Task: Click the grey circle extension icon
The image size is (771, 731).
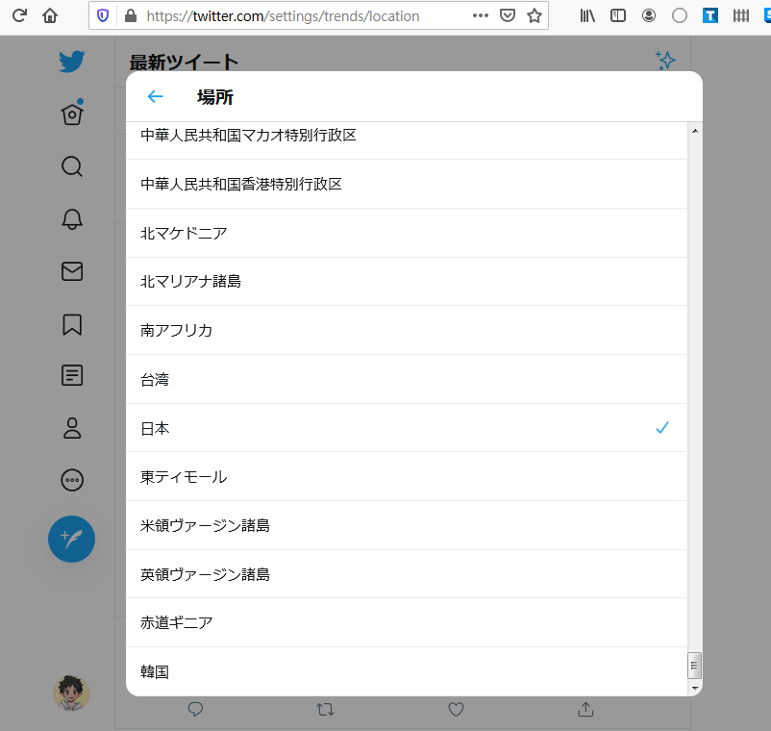Action: pyautogui.click(x=680, y=15)
